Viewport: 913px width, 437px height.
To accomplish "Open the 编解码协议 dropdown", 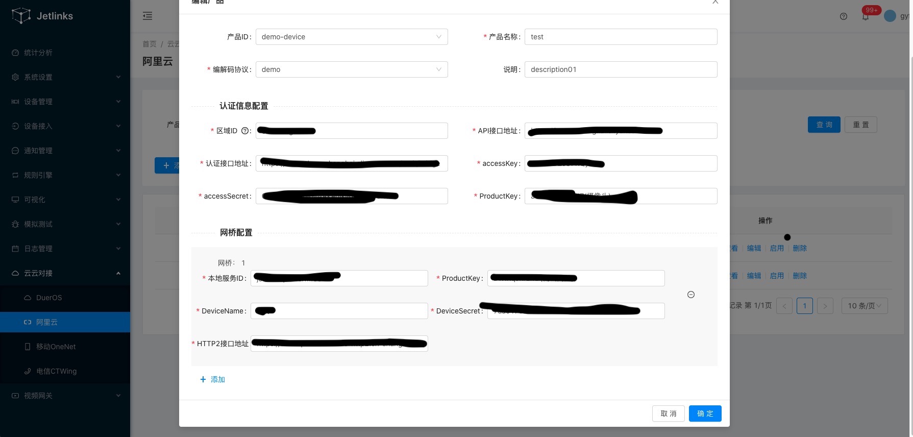I will 352,69.
